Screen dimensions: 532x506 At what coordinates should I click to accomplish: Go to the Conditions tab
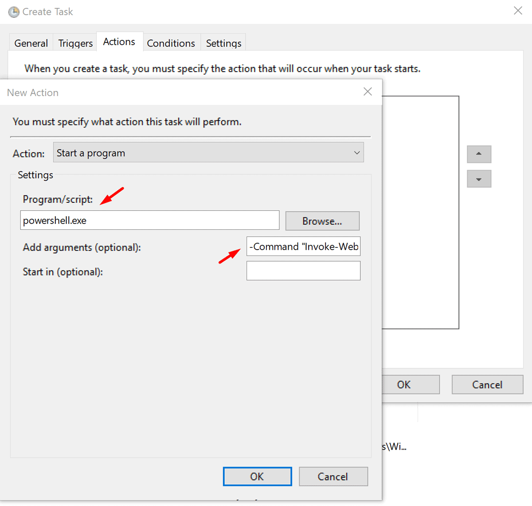tap(171, 43)
